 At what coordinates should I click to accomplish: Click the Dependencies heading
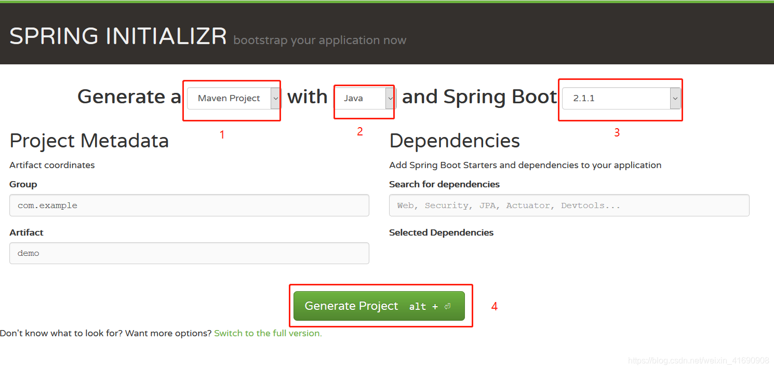(x=455, y=141)
